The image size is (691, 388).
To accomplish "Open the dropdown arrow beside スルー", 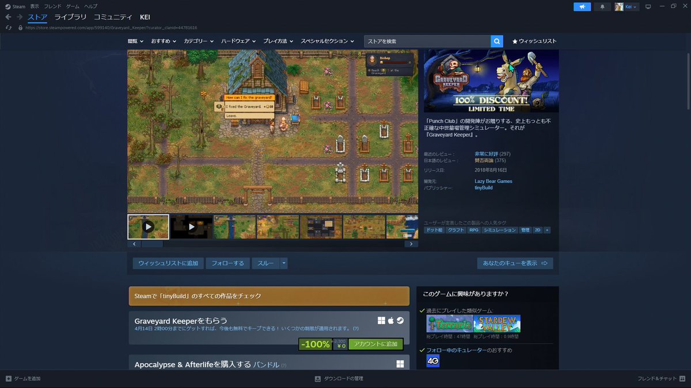I will coord(283,263).
